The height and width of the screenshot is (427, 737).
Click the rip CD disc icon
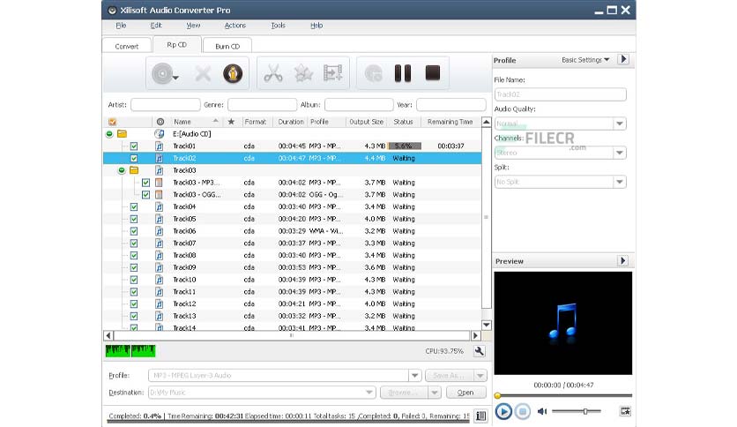point(162,74)
